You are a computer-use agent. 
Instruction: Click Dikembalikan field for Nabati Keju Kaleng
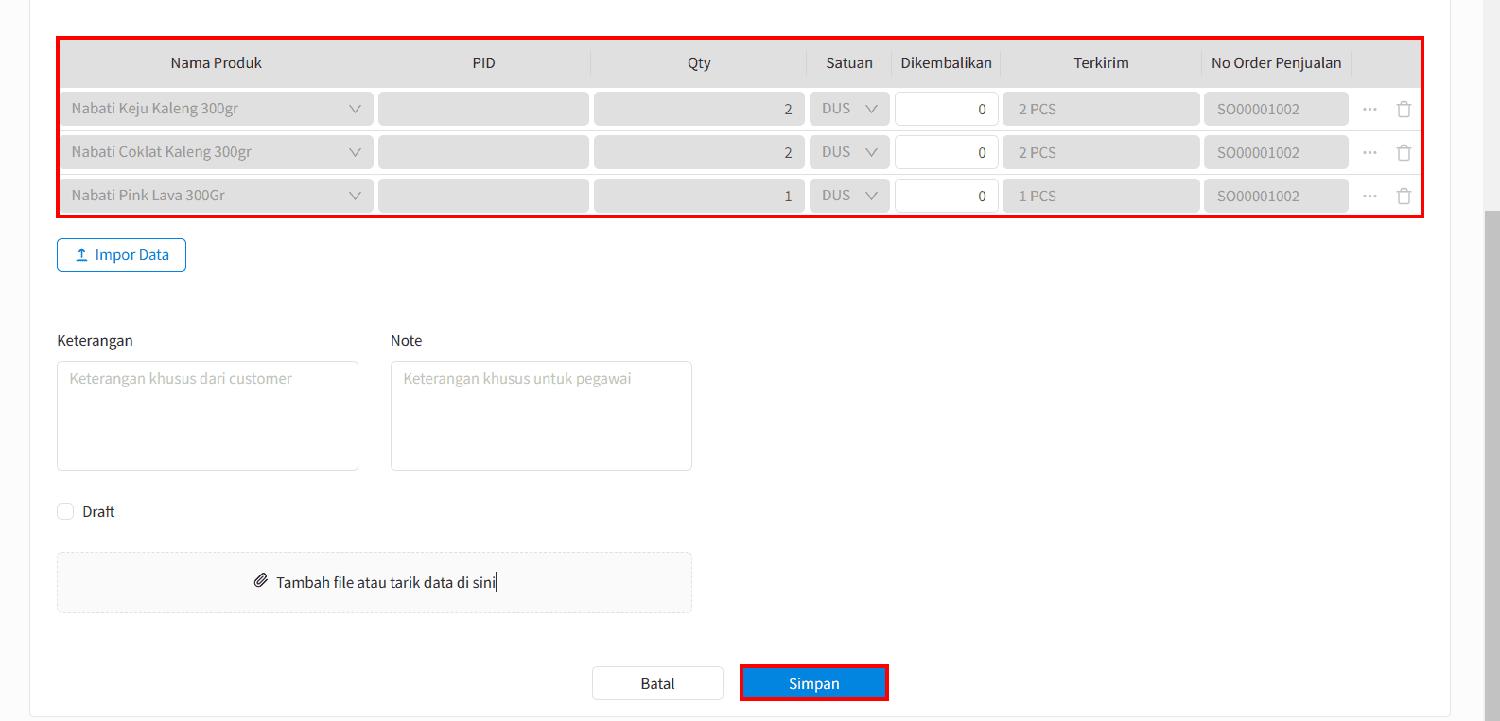point(946,109)
